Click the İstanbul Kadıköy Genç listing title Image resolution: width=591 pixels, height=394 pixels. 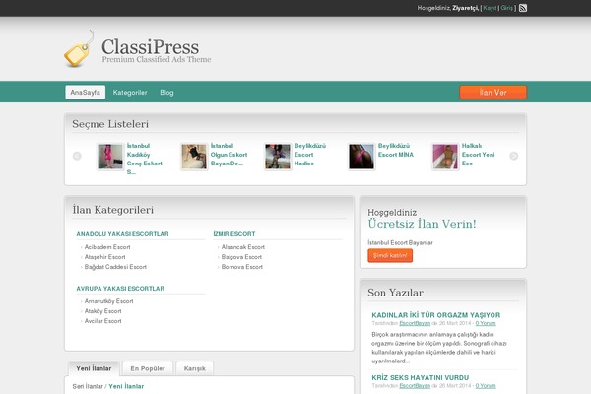145,159
